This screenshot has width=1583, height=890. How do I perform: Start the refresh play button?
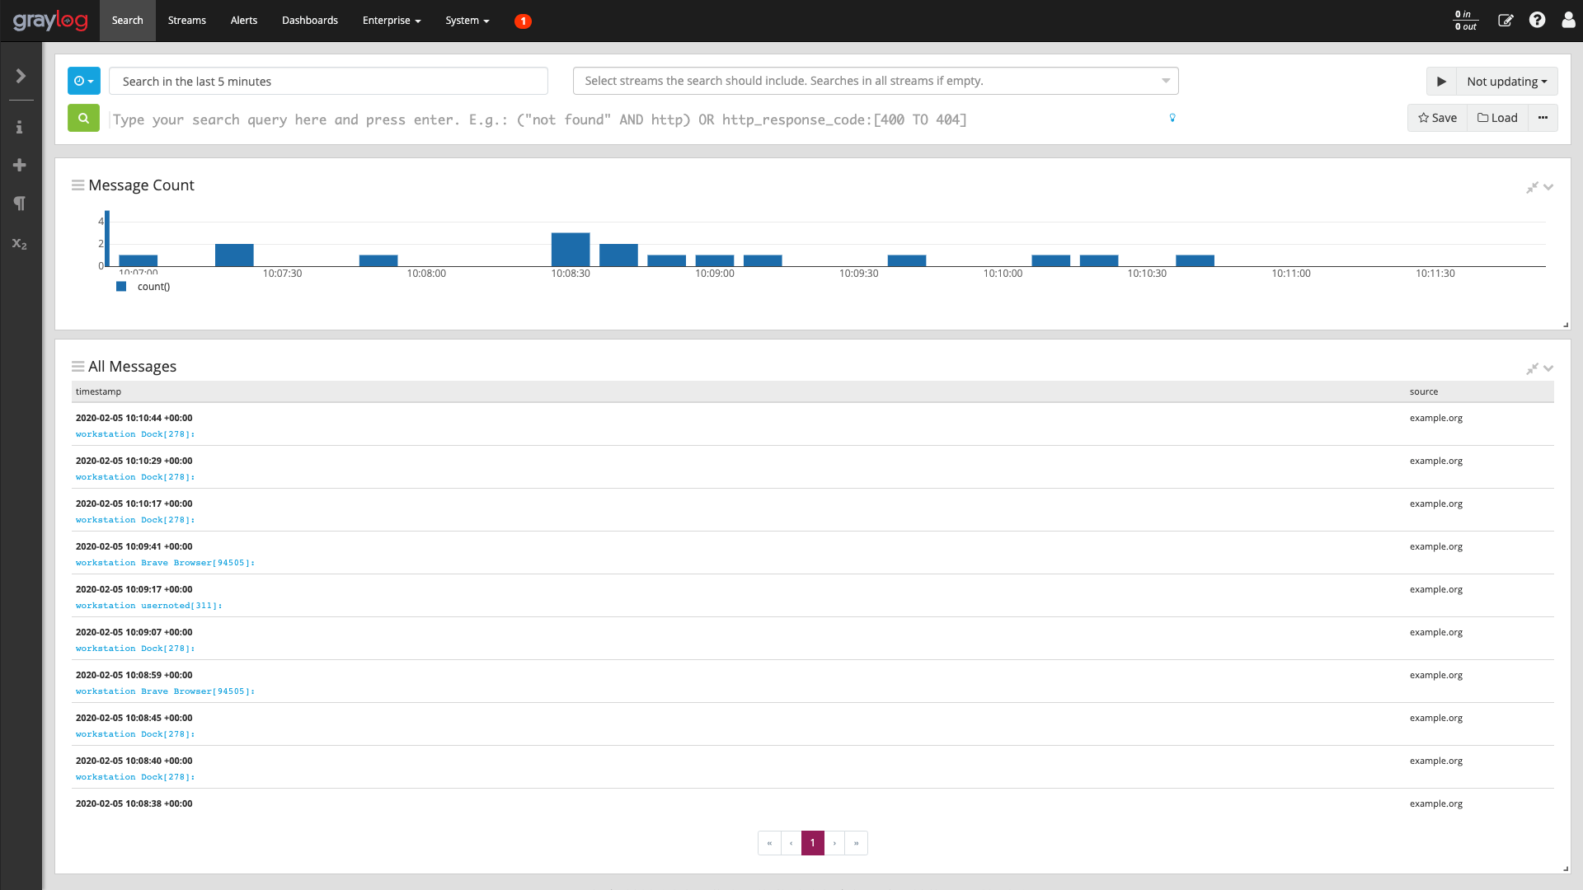(x=1441, y=81)
